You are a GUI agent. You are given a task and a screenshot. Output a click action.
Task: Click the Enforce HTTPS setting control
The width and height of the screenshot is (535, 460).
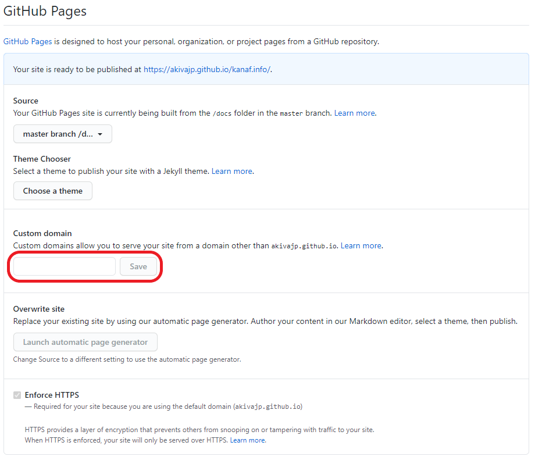17,395
